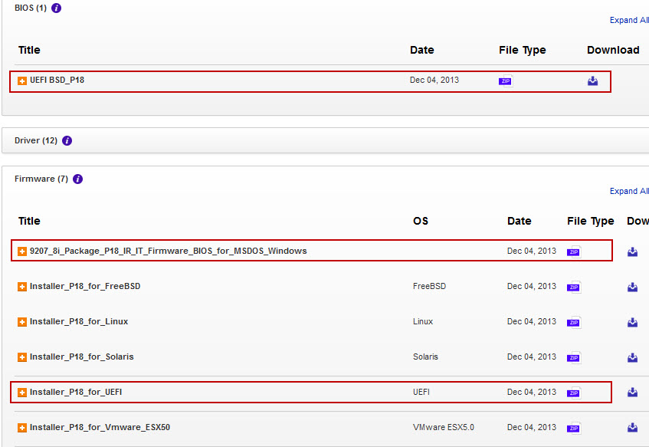The image size is (649, 447).
Task: Click Expand All link in Firmware section
Action: [628, 191]
